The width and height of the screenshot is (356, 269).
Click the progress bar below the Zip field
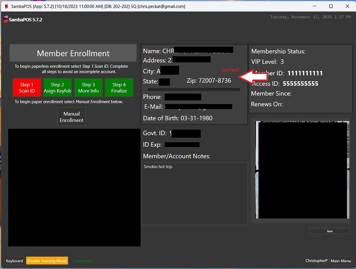click(194, 89)
